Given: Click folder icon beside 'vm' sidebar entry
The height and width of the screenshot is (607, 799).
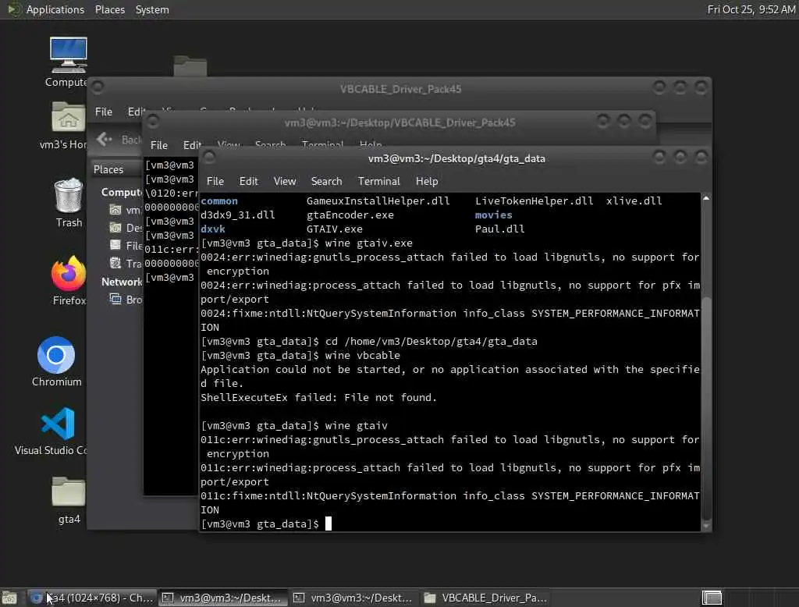Looking at the screenshot, I should coord(115,209).
